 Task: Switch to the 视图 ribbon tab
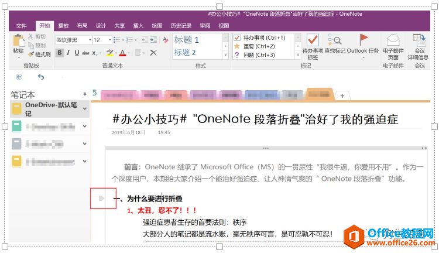[x=224, y=26]
